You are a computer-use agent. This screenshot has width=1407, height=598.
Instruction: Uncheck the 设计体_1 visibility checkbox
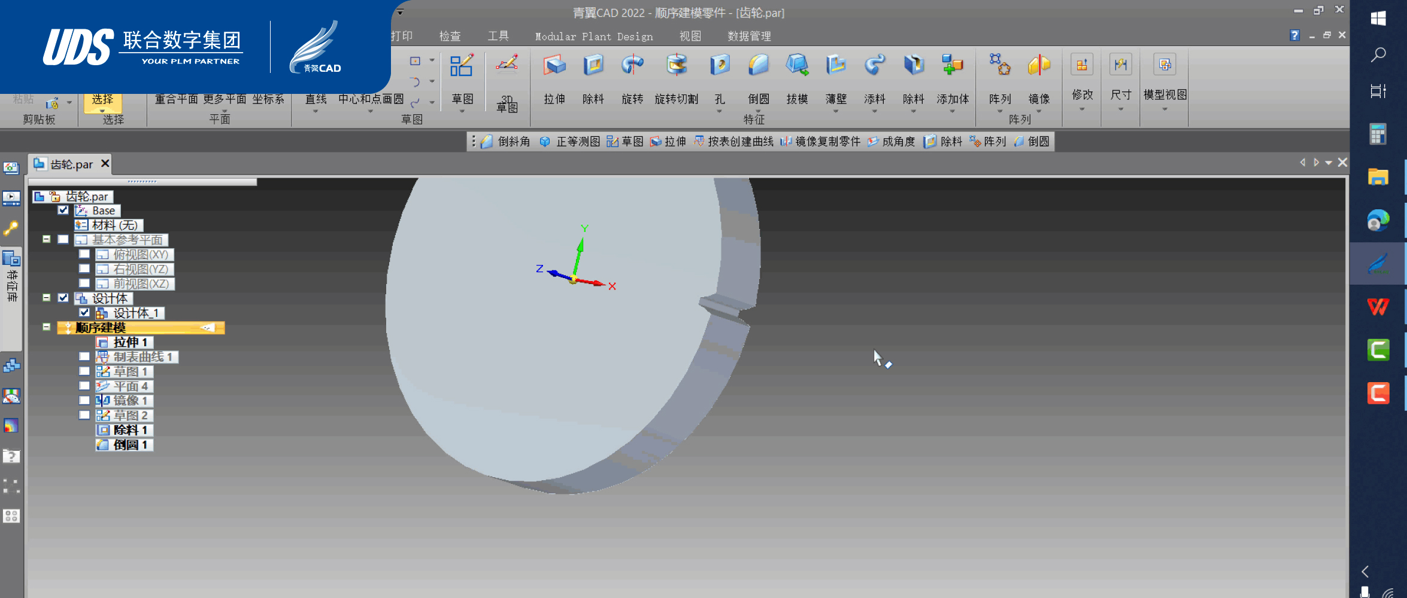(x=84, y=313)
